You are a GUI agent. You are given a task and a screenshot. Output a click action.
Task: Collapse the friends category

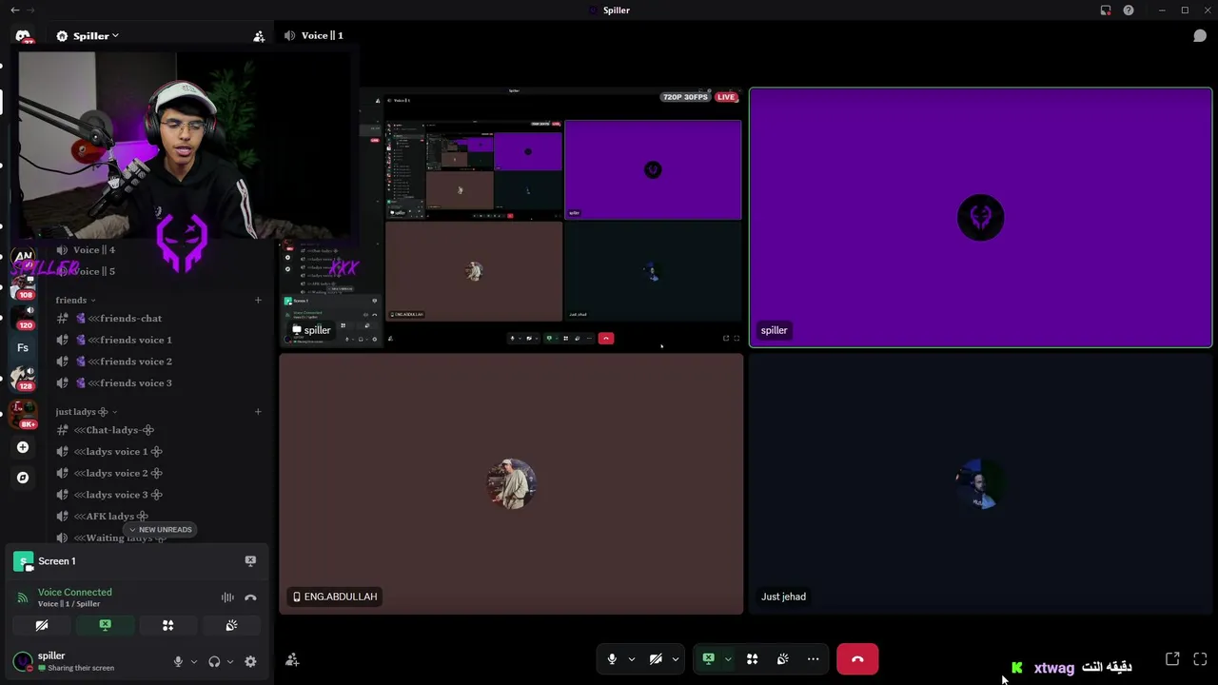pyautogui.click(x=75, y=300)
